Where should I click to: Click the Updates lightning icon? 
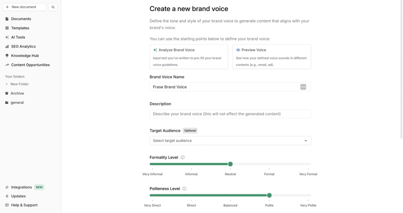pyautogui.click(x=7, y=196)
